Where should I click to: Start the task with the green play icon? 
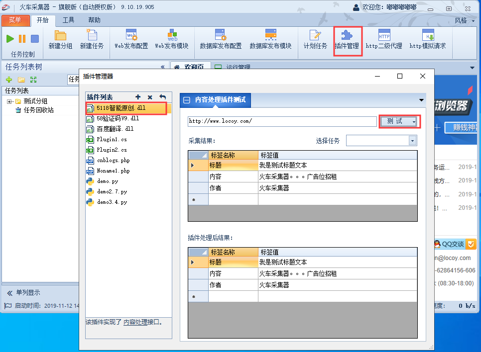pos(10,39)
